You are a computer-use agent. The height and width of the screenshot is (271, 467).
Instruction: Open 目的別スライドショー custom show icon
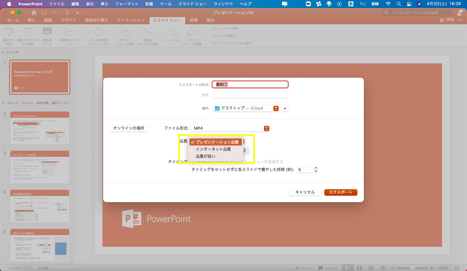(x=68, y=32)
